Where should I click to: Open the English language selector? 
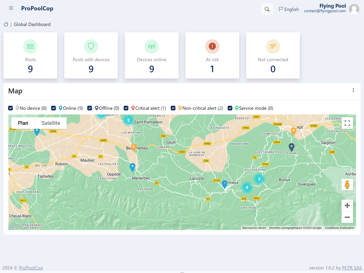[289, 9]
